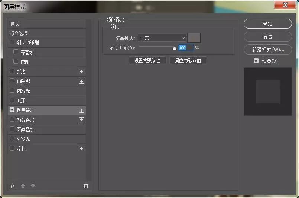The width and height of the screenshot is (299, 198).
Task: Click the move effect down arrow
Action: 33,186
